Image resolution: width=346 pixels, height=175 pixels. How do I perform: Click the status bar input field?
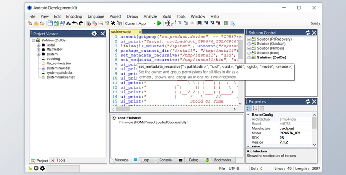[x=63, y=169]
